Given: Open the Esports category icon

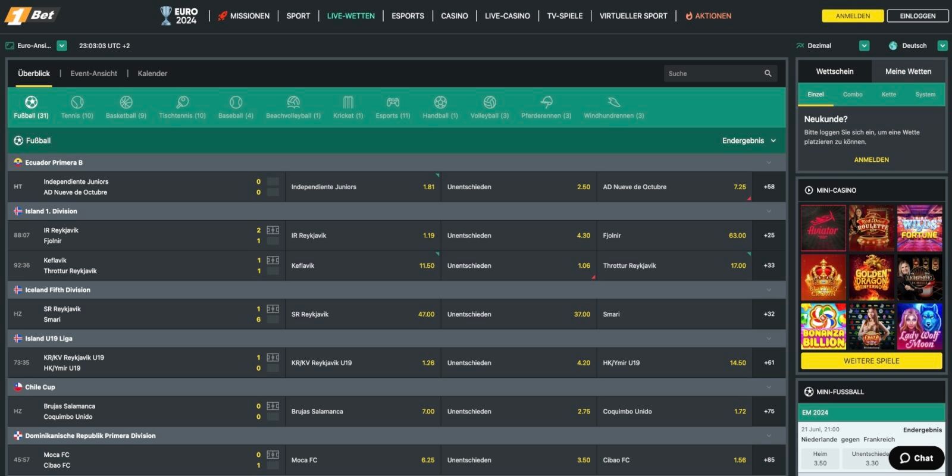Looking at the screenshot, I should [393, 102].
